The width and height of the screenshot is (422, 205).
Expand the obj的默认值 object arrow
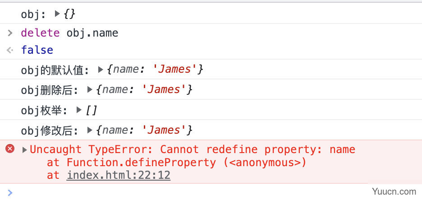coord(101,70)
